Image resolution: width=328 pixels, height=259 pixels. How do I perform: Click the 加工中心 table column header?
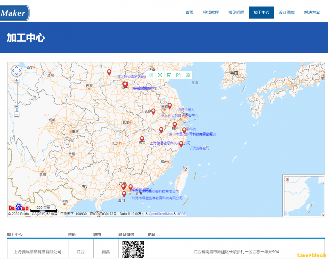click(x=15, y=234)
